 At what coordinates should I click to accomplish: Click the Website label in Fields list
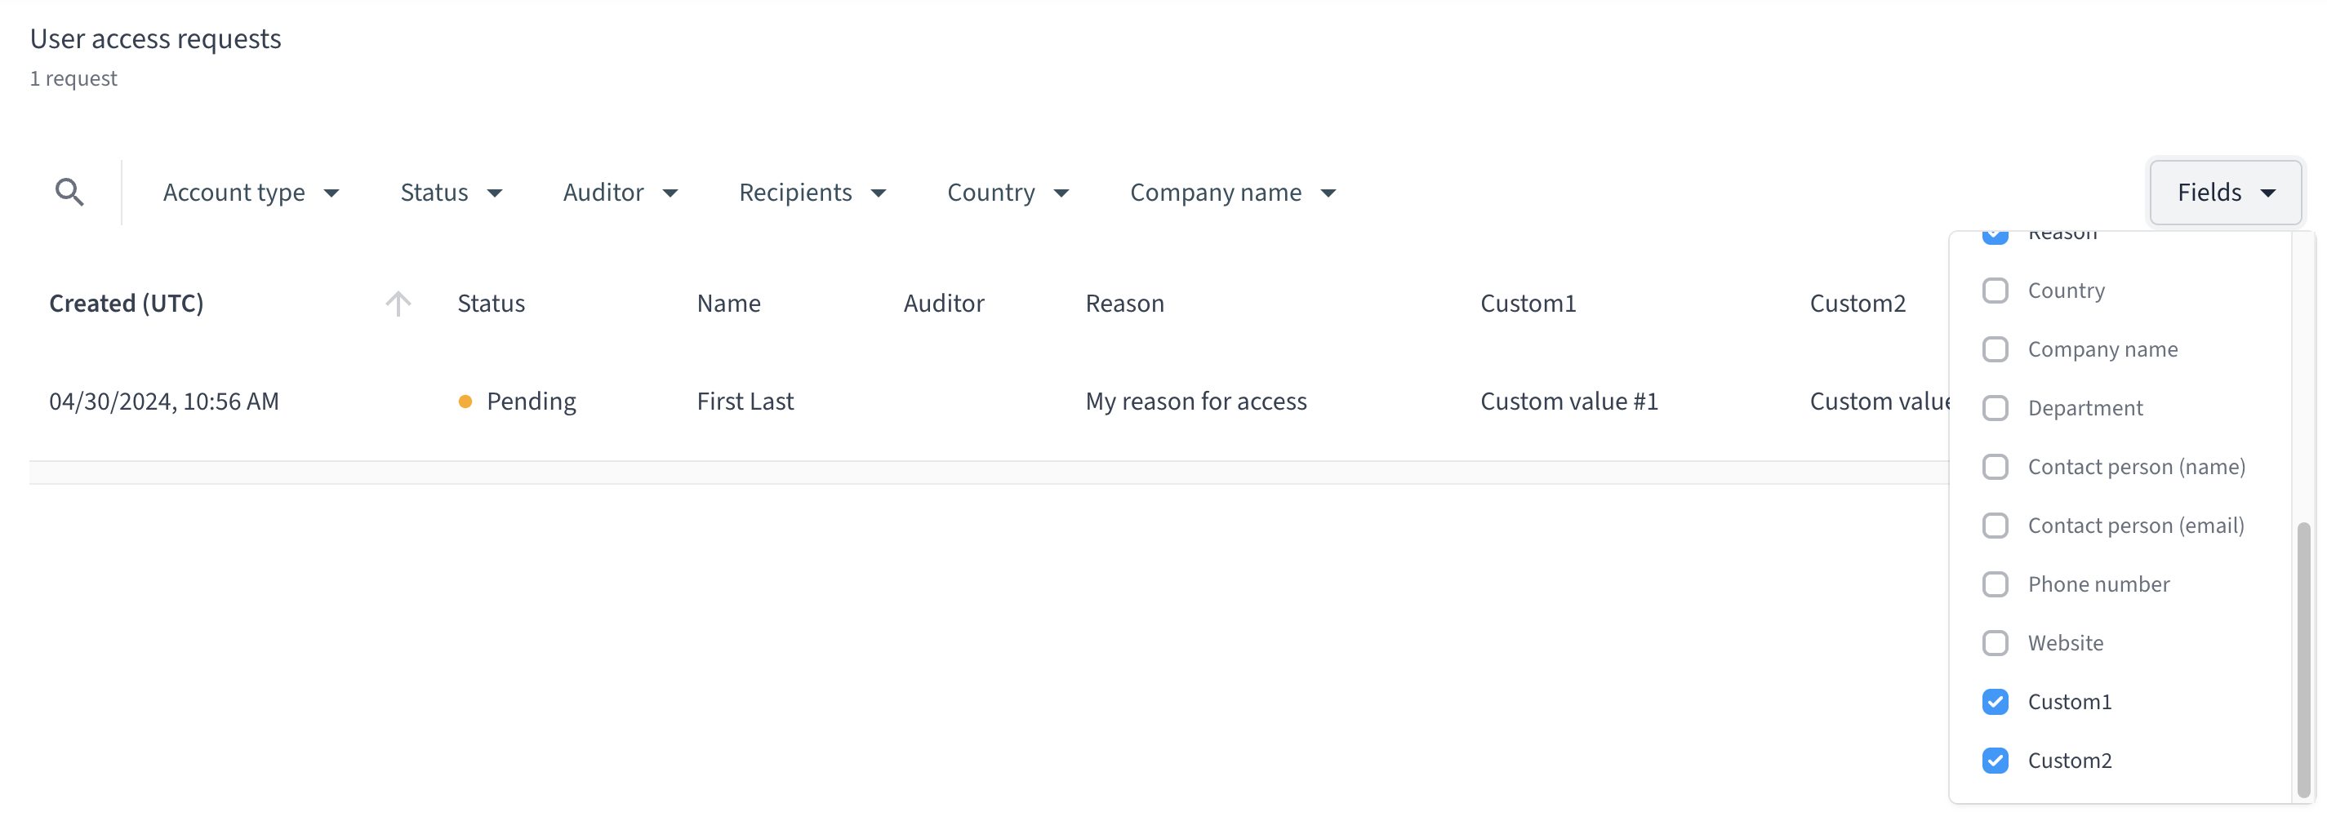click(x=2066, y=643)
